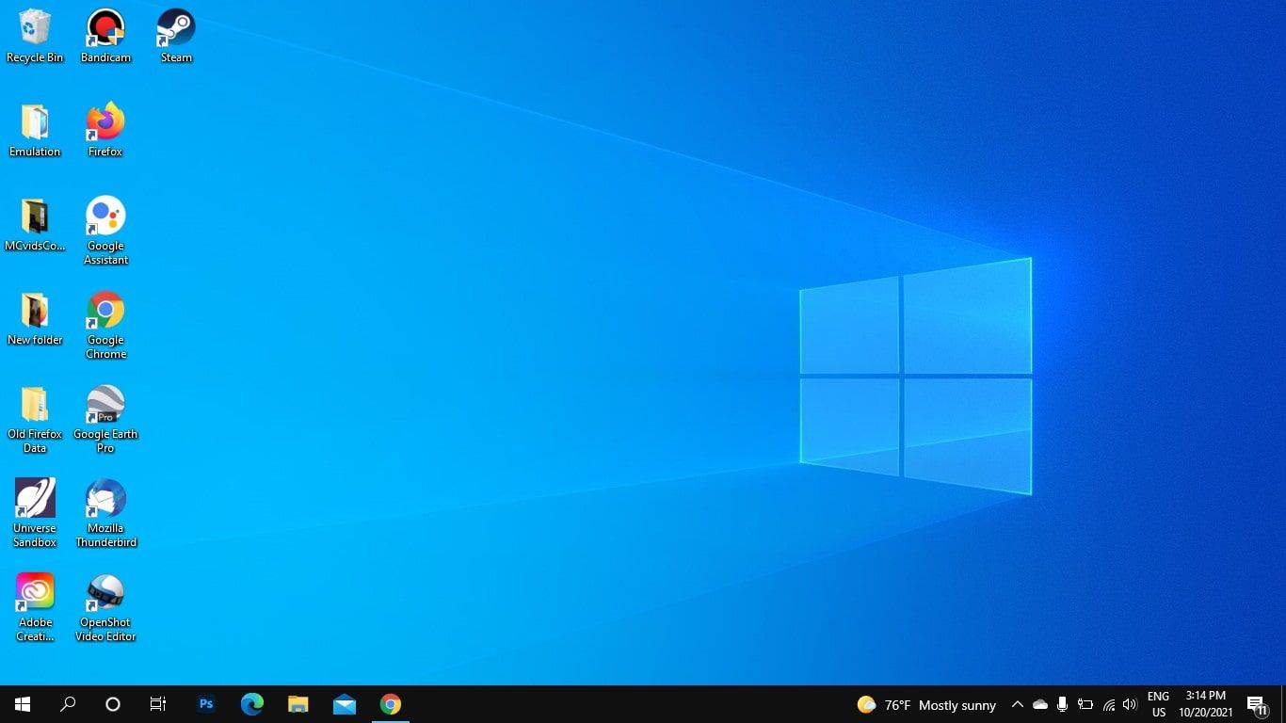Open File Explorer from the taskbar
The height and width of the screenshot is (723, 1286).
click(298, 704)
